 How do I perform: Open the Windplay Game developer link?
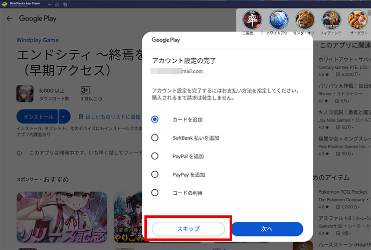[x=38, y=40]
